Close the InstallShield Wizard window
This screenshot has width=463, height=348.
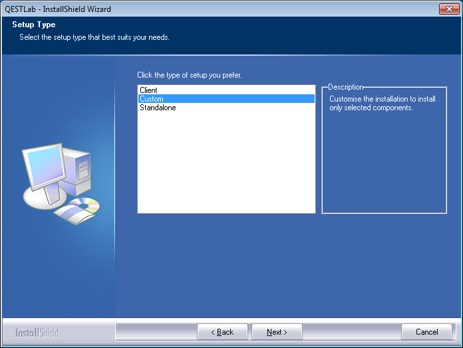pyautogui.click(x=450, y=9)
